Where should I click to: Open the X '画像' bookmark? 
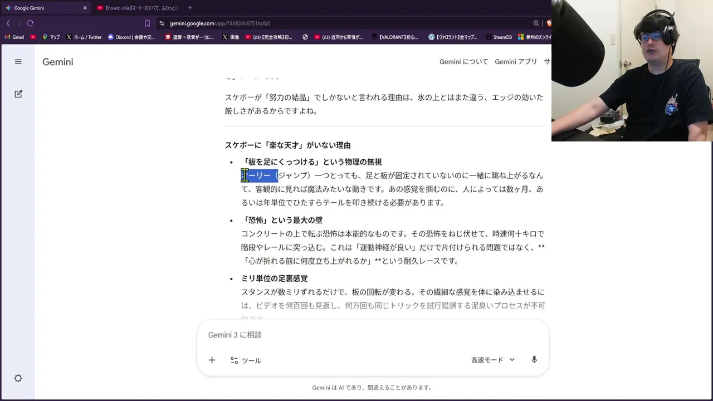(x=231, y=37)
